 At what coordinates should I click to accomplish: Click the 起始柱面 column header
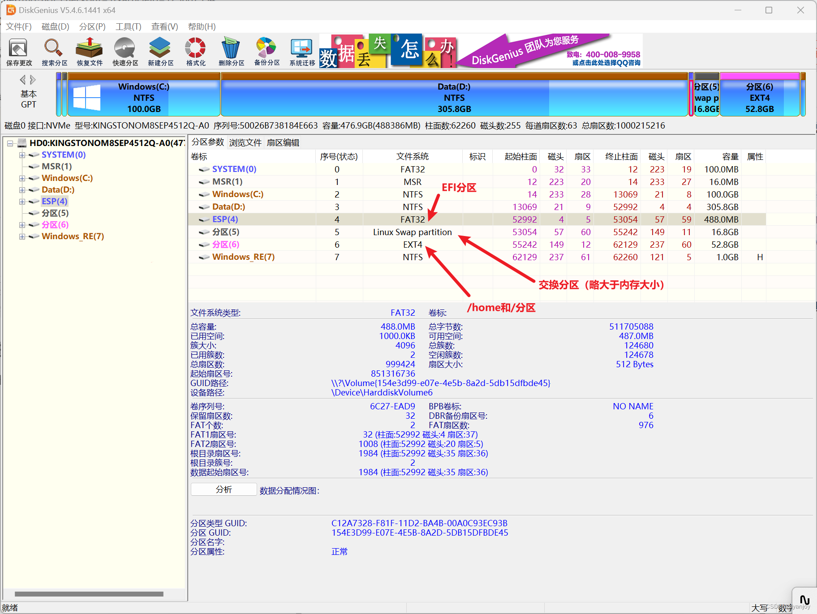(x=516, y=156)
